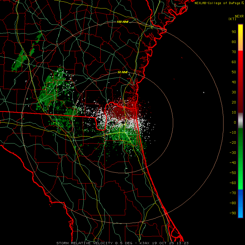Click the 70 value on the velocity scale
The width and height of the screenshot is (245, 245).
point(234,52)
